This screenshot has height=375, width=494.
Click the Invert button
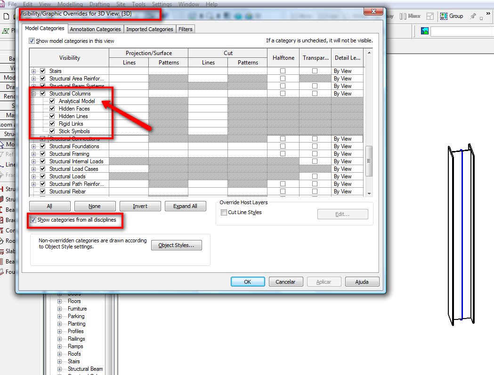coord(140,206)
